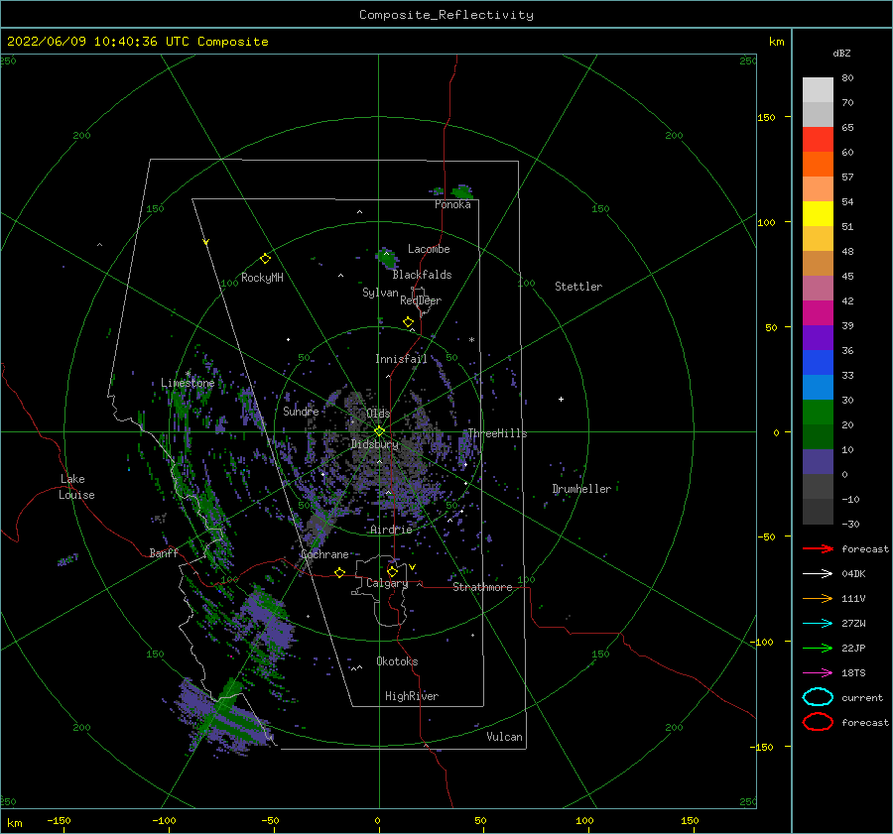Select the bright green 30-20 dBZ swatch
The height and width of the screenshot is (834, 893).
(818, 413)
